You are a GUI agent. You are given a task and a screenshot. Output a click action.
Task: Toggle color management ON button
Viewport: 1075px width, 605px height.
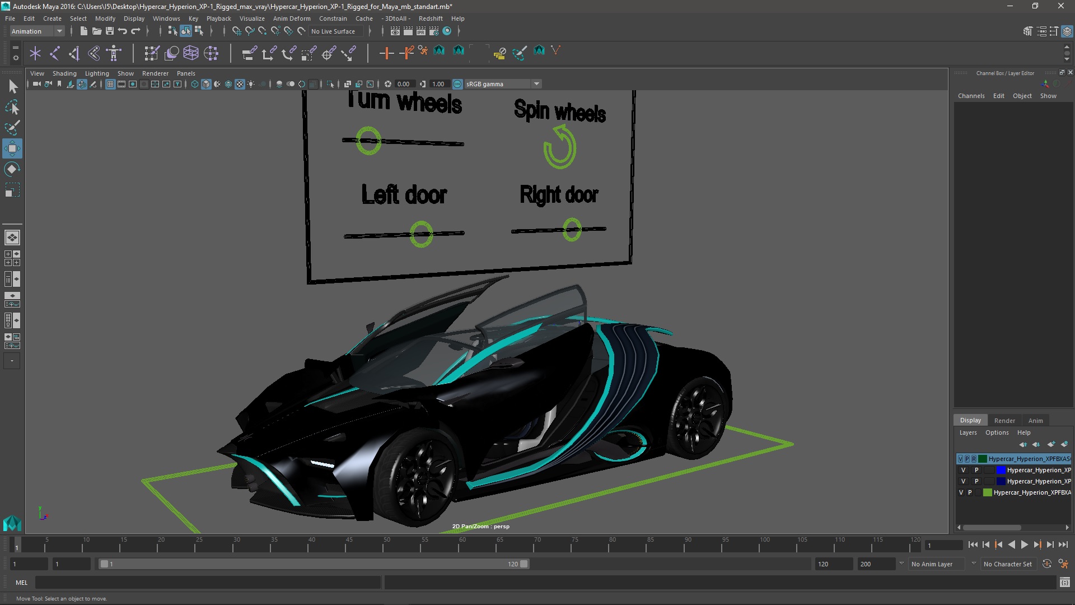pos(457,84)
